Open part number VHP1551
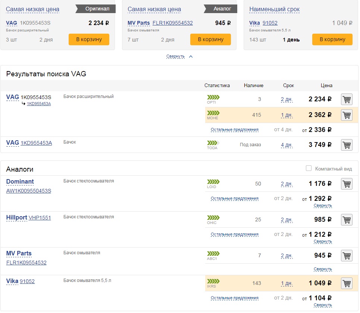 click(40, 218)
